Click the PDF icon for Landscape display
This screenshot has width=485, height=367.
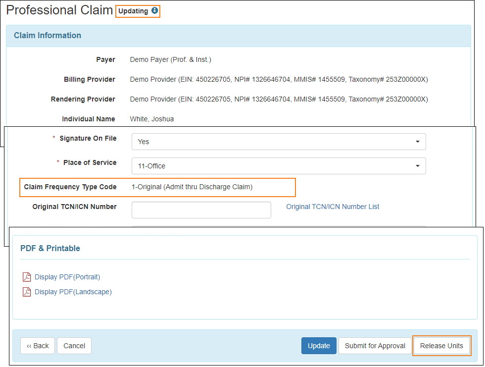(27, 292)
